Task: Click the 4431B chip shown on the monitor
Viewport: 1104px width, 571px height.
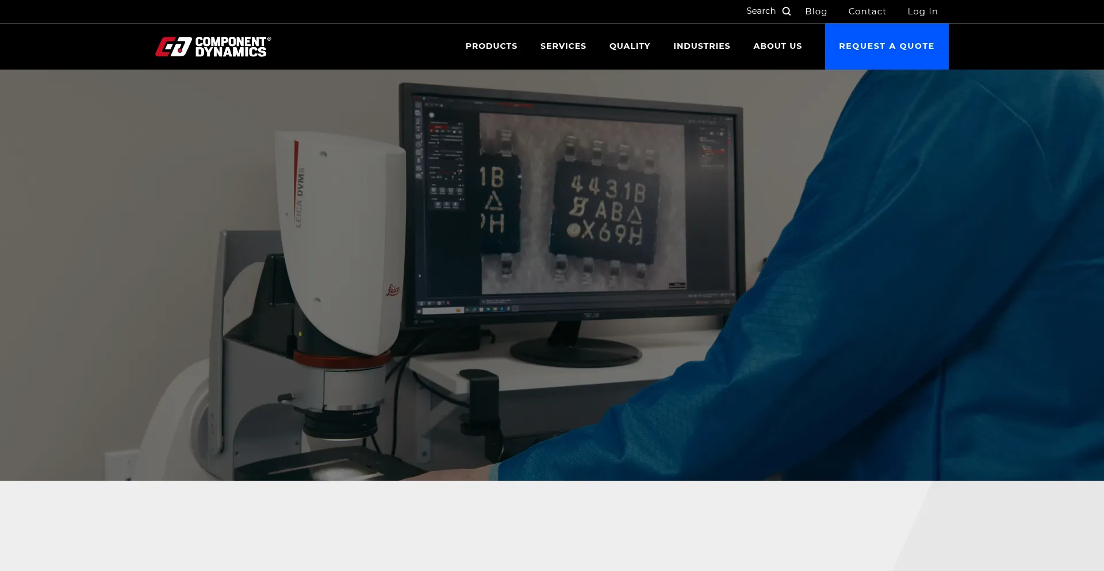Action: pos(605,211)
